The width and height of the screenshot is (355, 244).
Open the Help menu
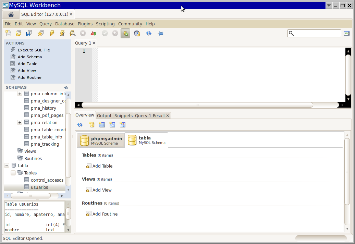(x=150, y=24)
